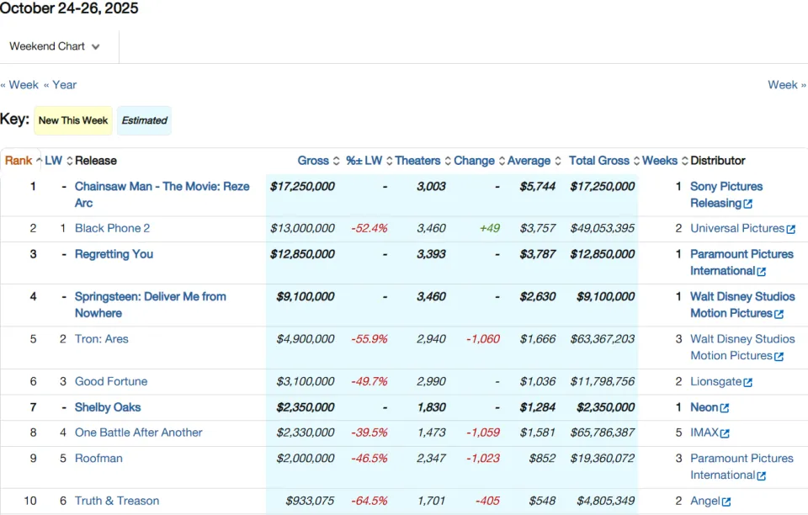Click the Theaters column header
808x515 pixels.
tap(417, 161)
